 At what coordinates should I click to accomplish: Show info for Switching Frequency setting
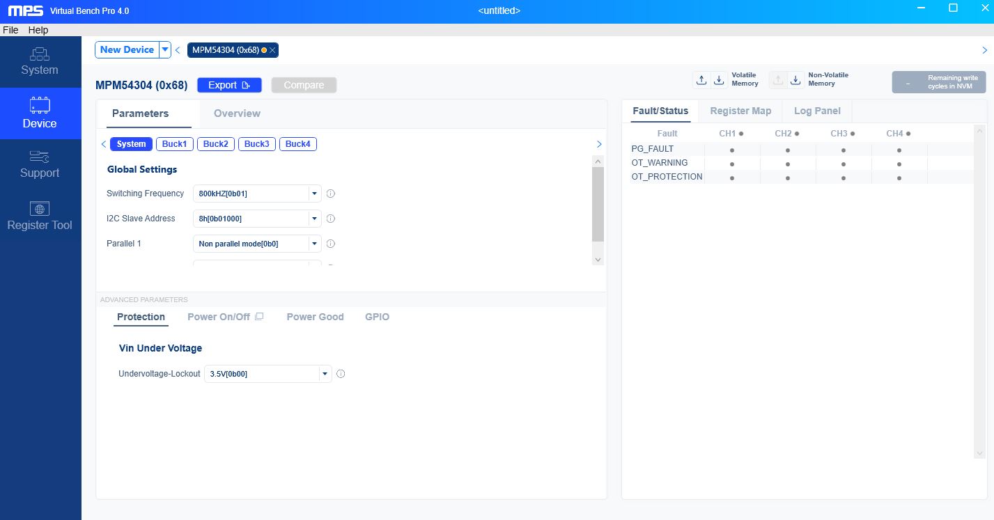[331, 194]
